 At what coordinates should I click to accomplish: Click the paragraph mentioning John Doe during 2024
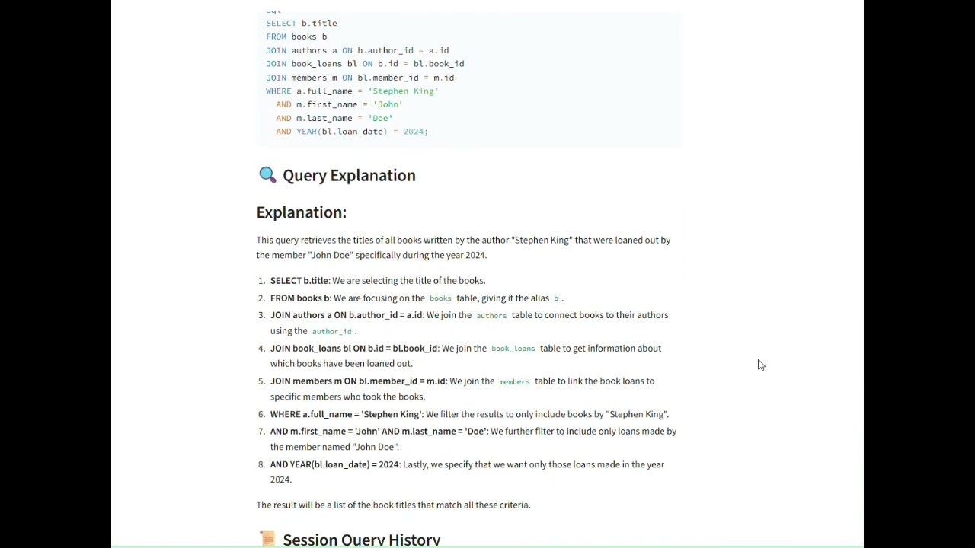pyautogui.click(x=463, y=247)
